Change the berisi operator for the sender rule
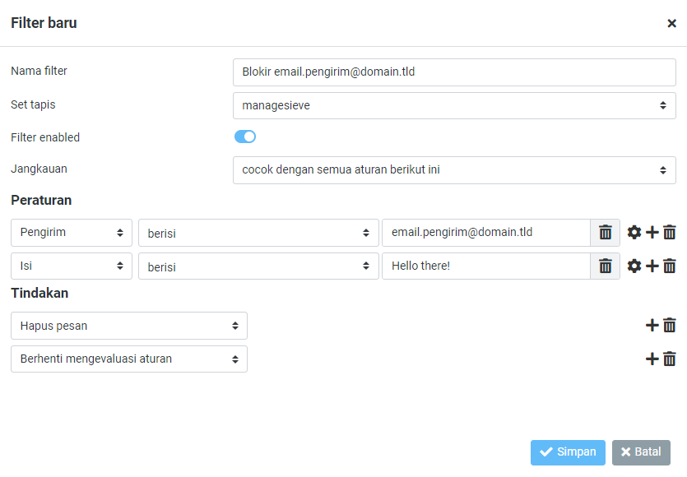687x477 pixels. point(256,233)
